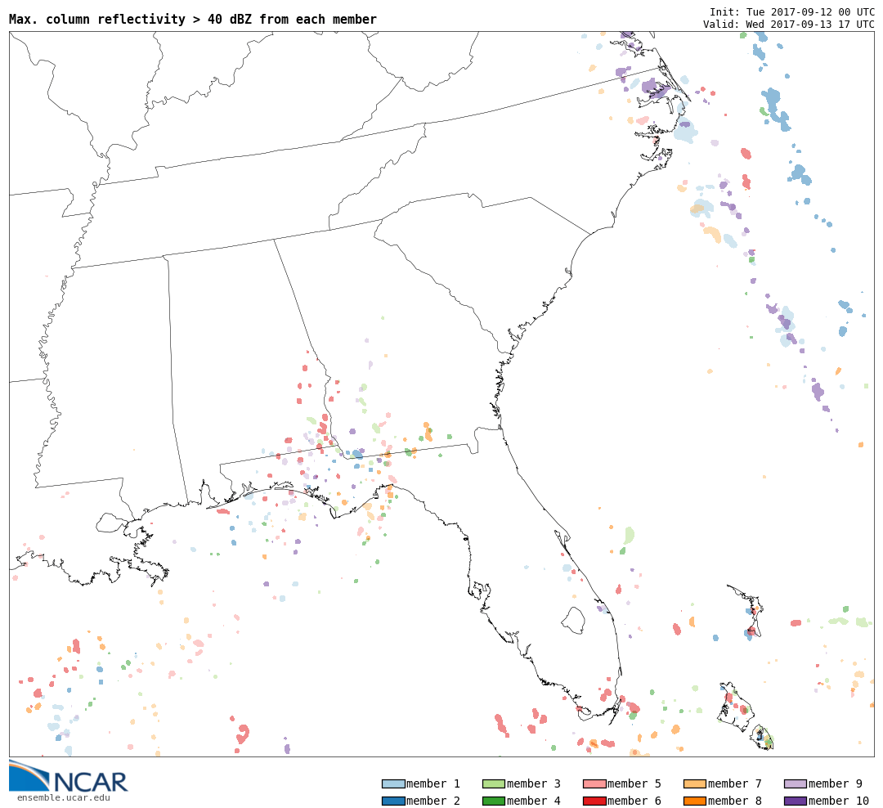
Task: Click the member 7 light orange swatch
Action: [x=695, y=783]
